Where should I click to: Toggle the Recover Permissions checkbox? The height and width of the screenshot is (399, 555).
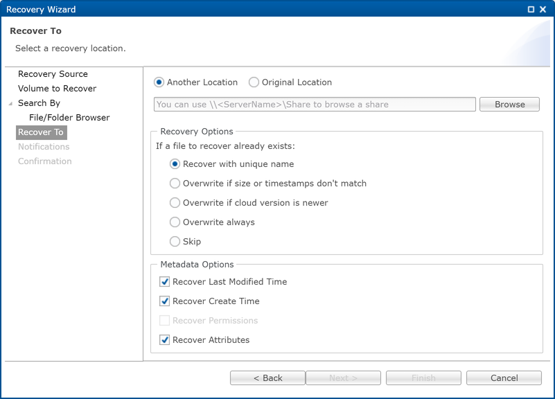pos(165,321)
